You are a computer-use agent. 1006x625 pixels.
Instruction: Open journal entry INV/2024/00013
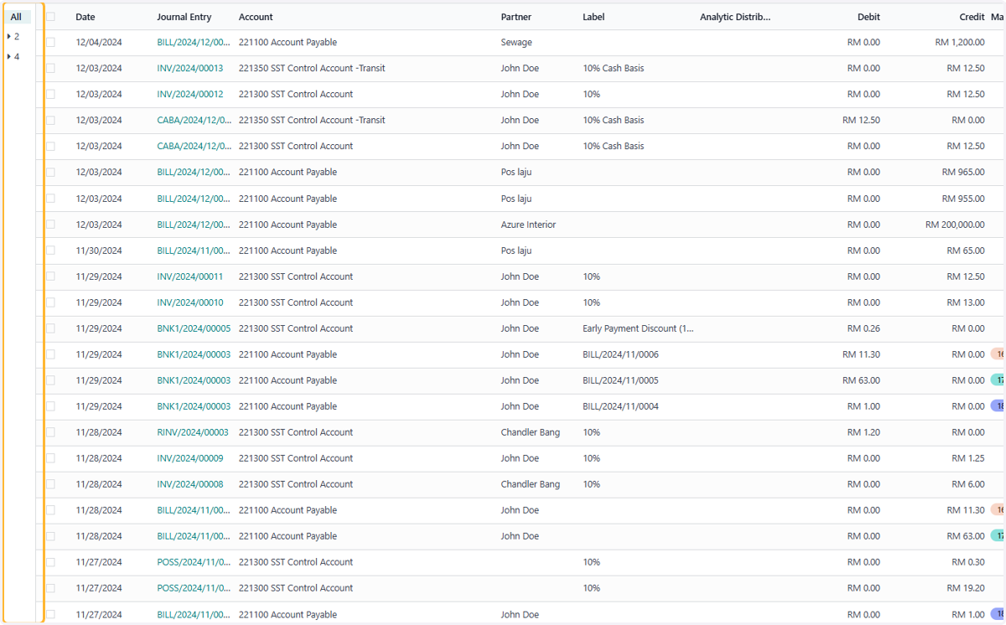click(x=190, y=69)
